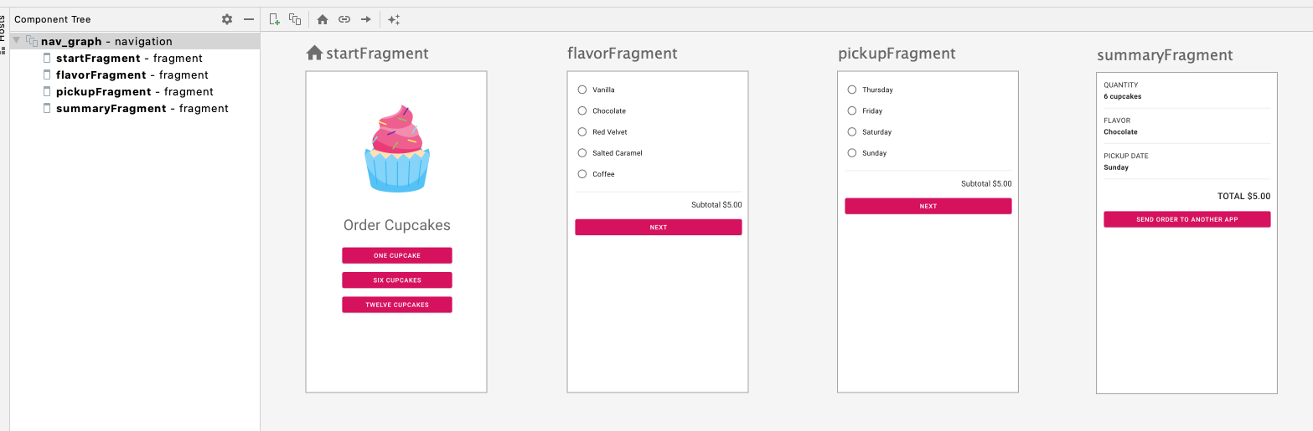
Task: Select summaryFragment in the Component Tree
Action: click(x=111, y=109)
